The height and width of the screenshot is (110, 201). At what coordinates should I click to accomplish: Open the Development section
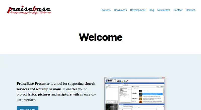tap(138, 10)
